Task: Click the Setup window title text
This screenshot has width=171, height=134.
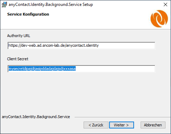Action: [51, 5]
